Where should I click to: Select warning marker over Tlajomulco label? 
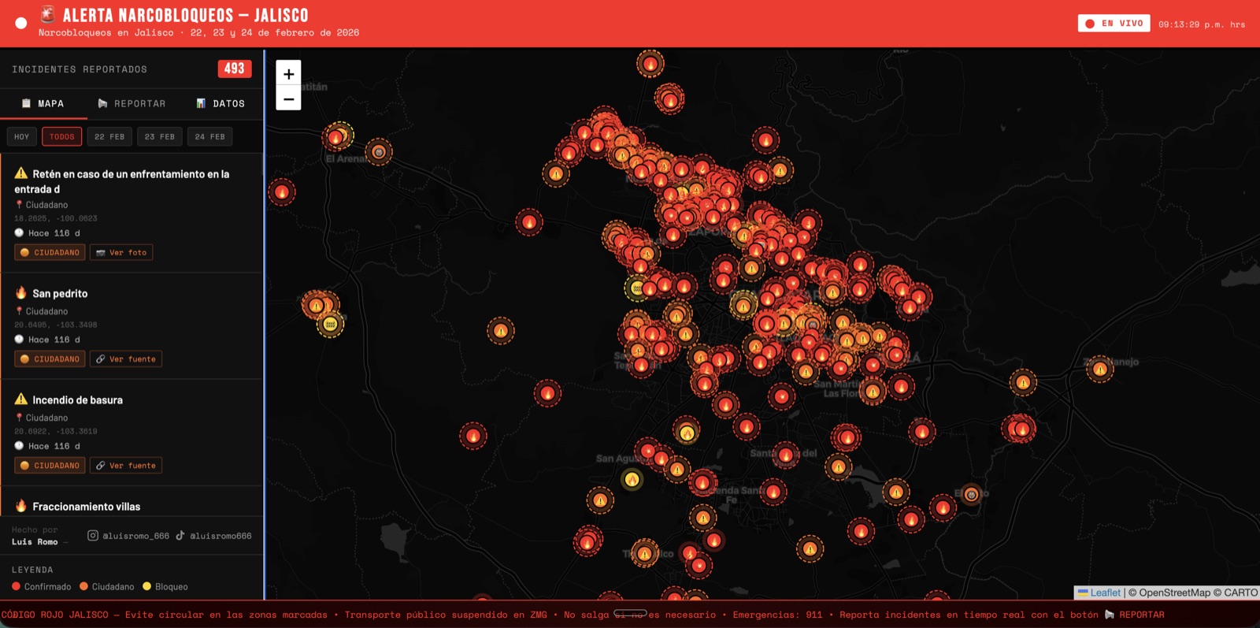point(644,553)
